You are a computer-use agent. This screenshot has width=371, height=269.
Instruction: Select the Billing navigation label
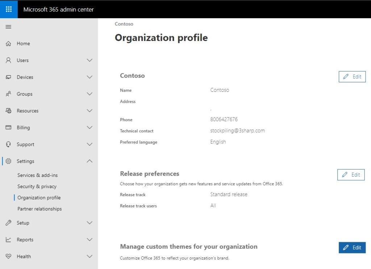tap(23, 128)
